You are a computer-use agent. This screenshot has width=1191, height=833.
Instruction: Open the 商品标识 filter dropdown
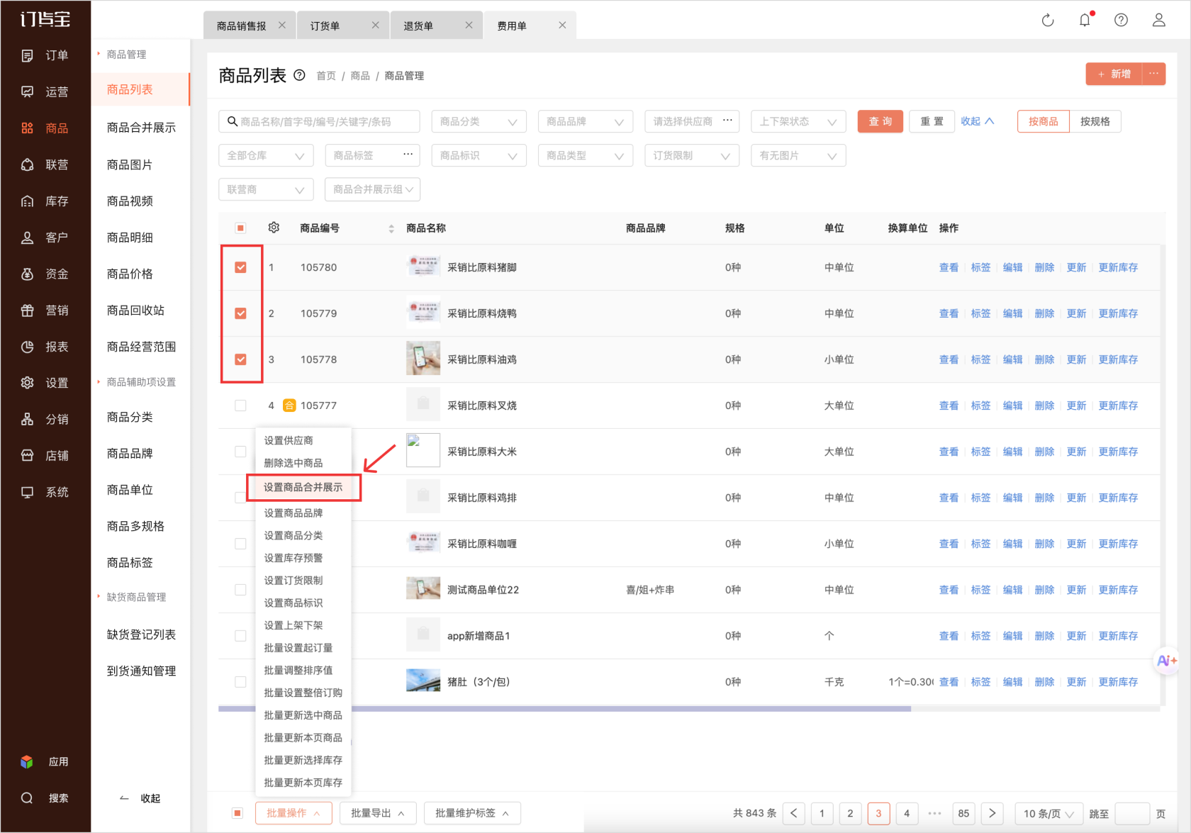point(479,155)
